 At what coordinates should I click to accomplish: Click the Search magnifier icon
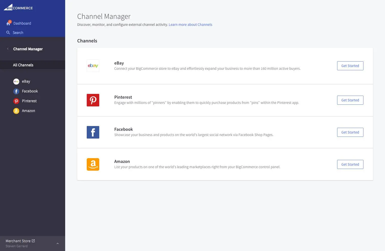point(8,33)
